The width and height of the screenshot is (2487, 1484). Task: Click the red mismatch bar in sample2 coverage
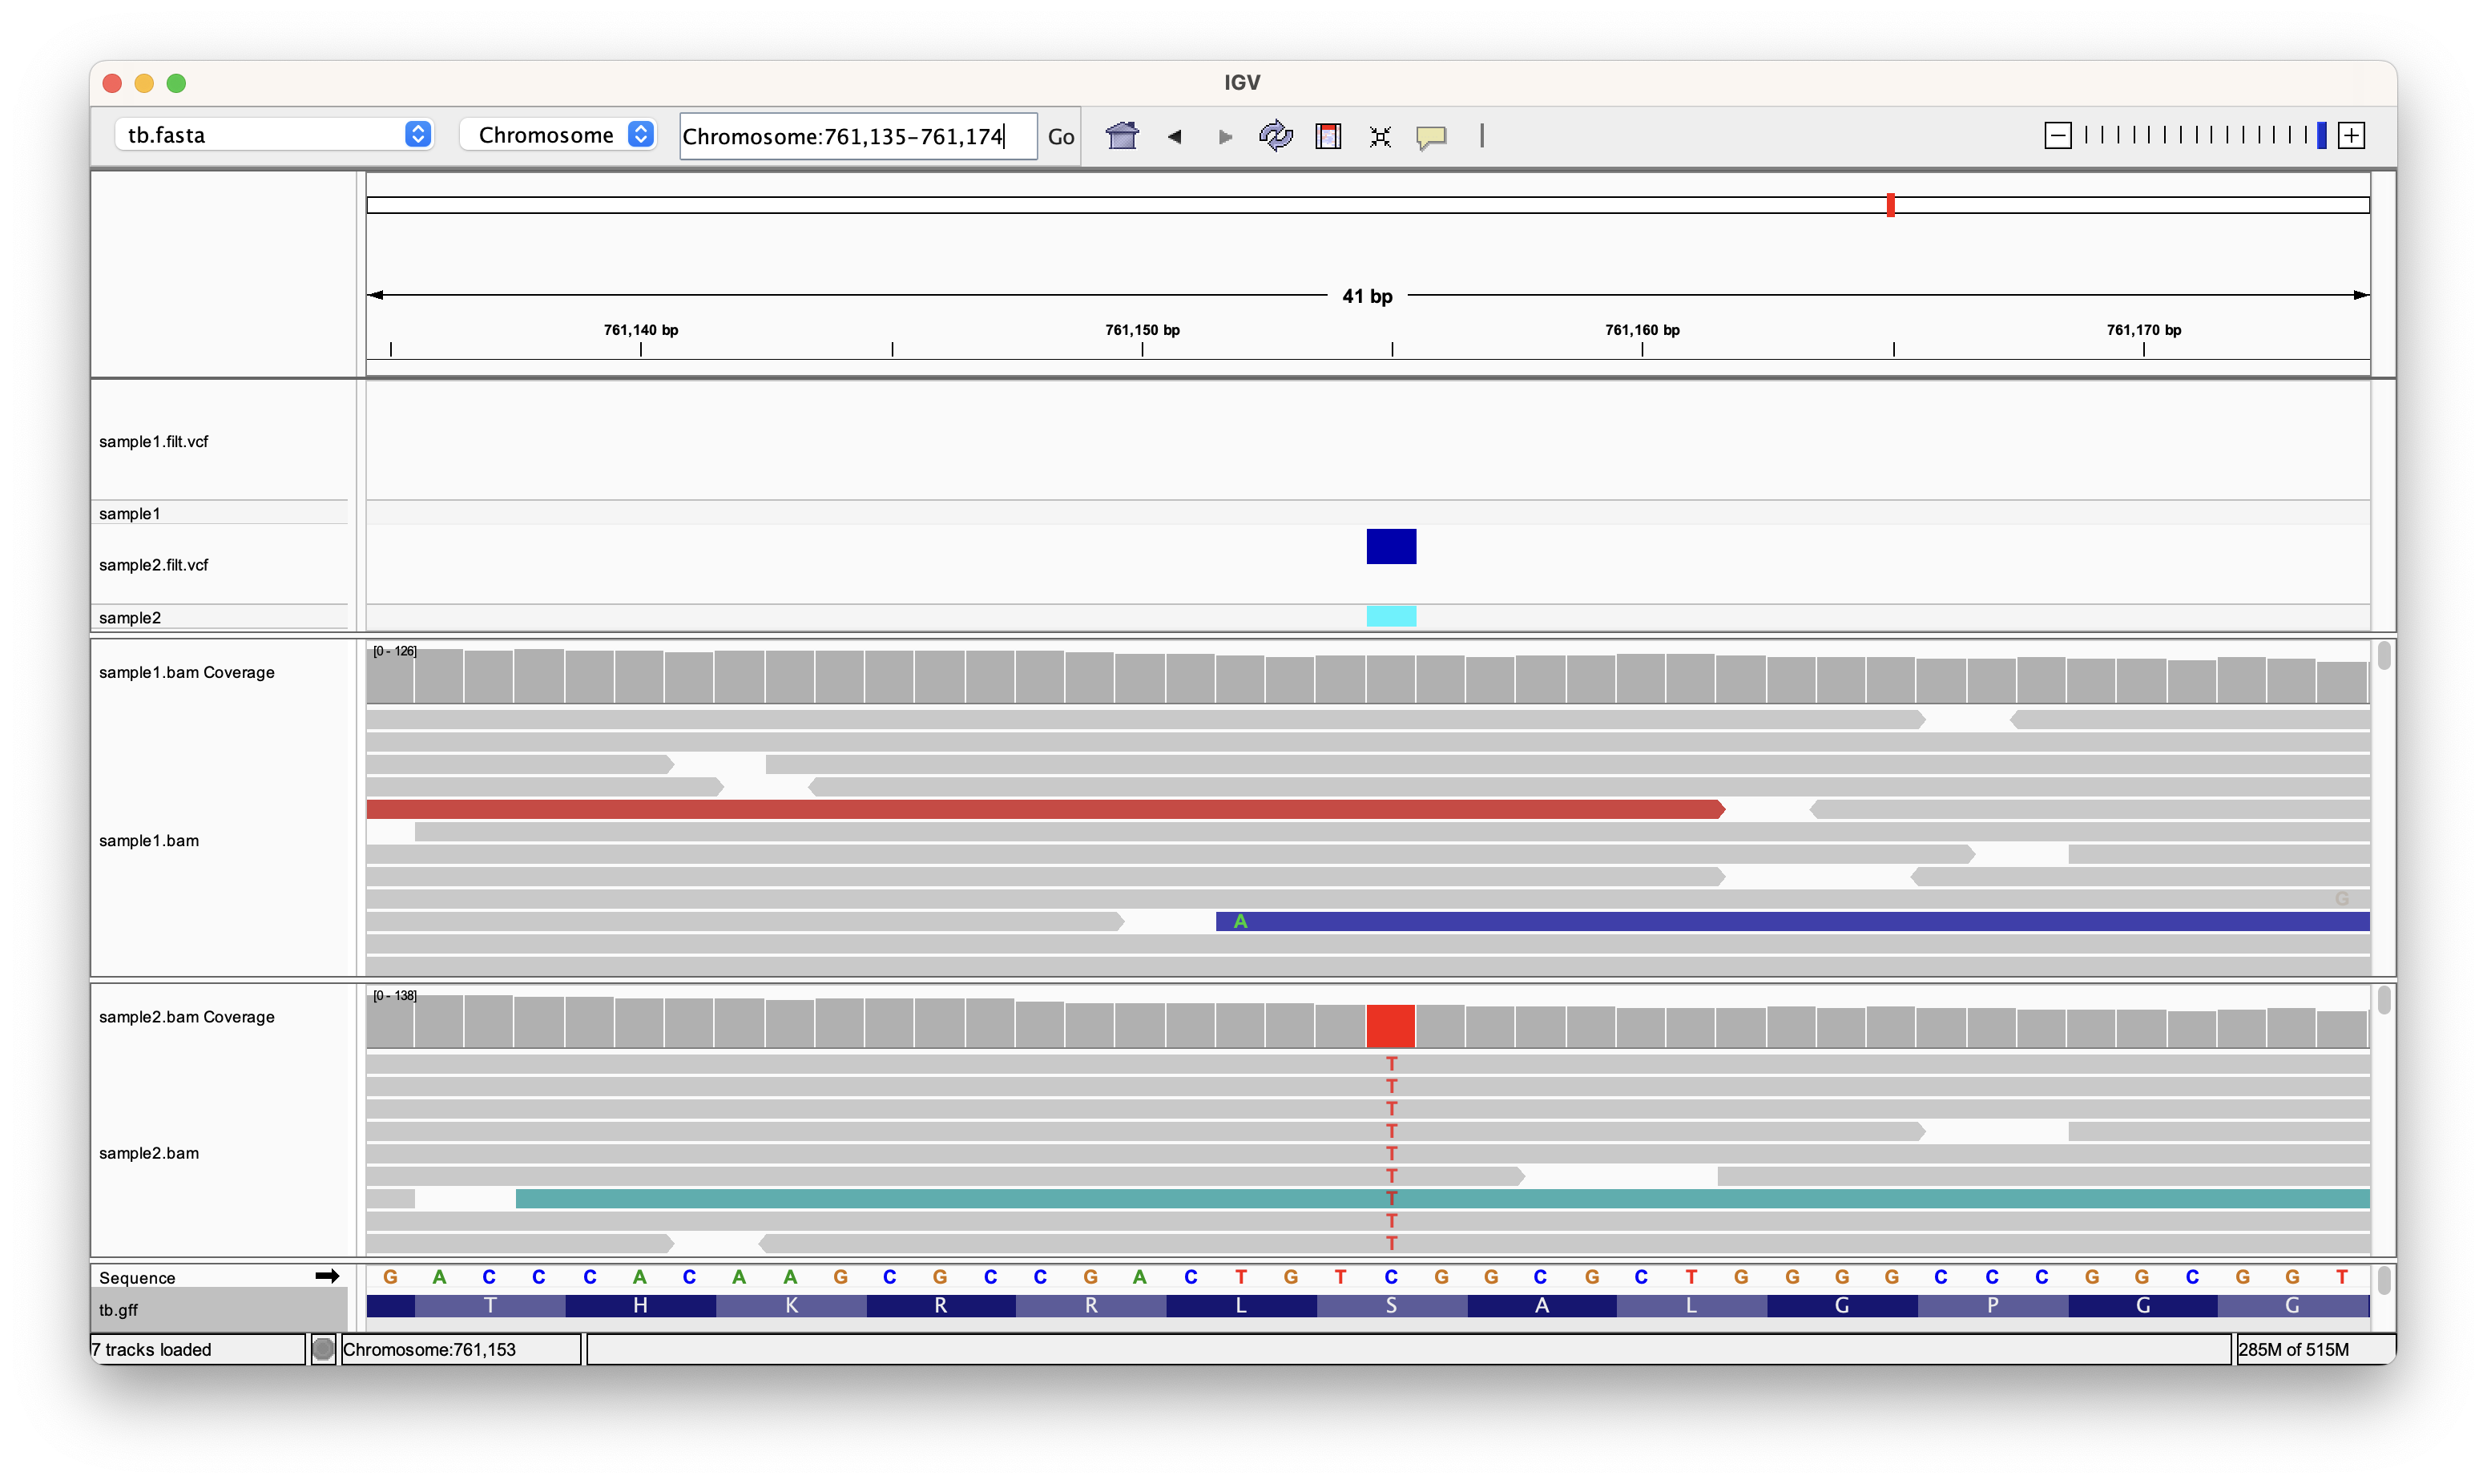[x=1390, y=1026]
